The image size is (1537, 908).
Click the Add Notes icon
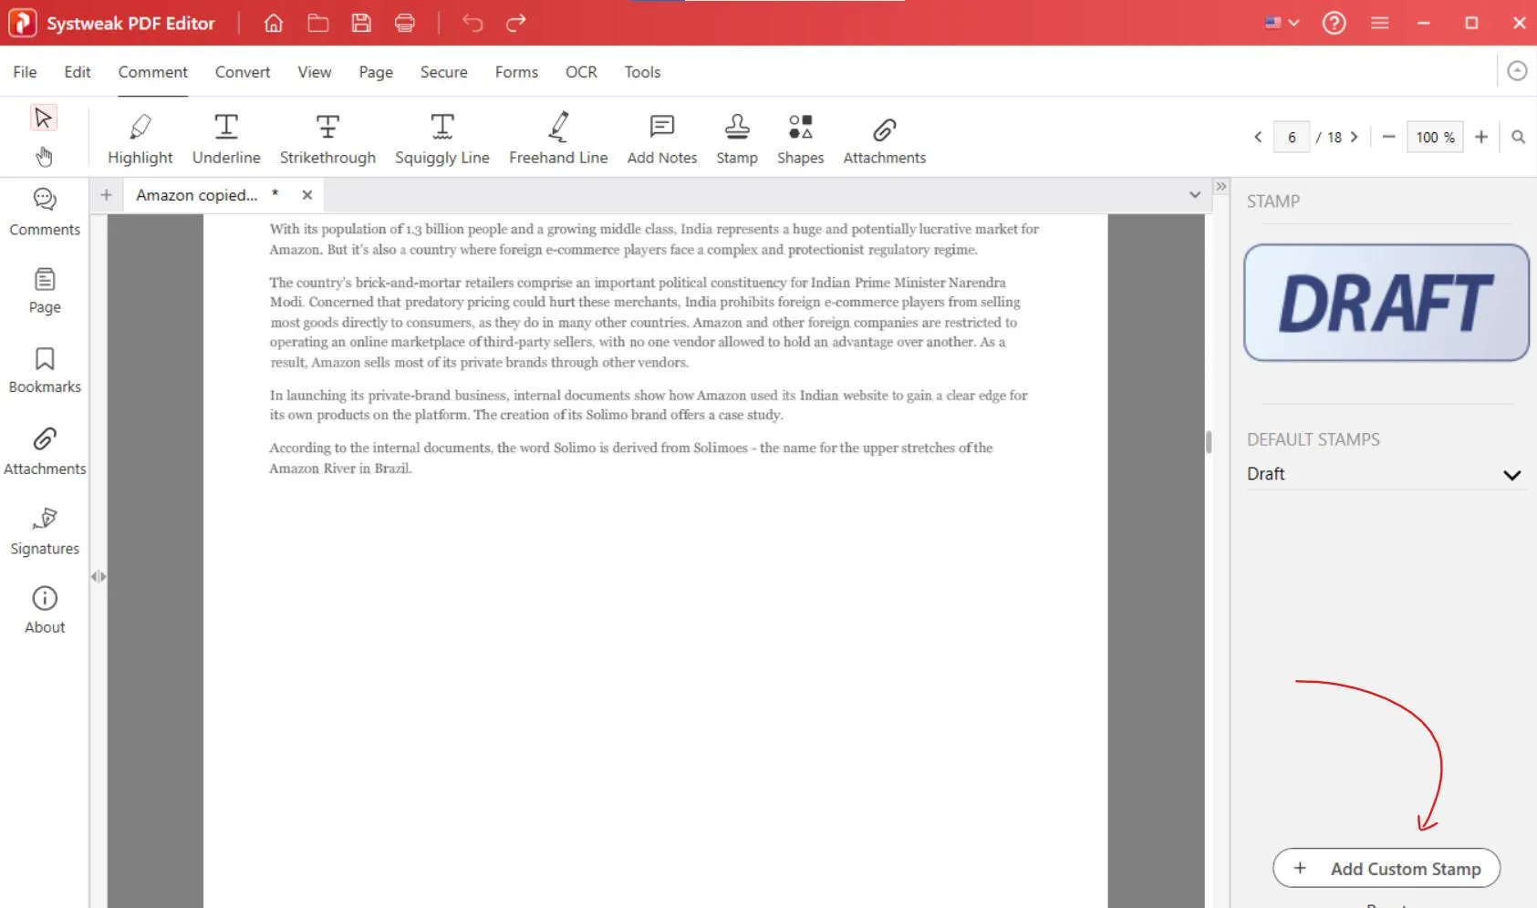click(x=661, y=127)
